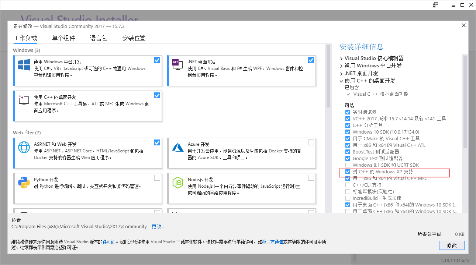This screenshot has width=476, height=265.
Task: Open the 语言包 tab
Action: click(x=99, y=38)
